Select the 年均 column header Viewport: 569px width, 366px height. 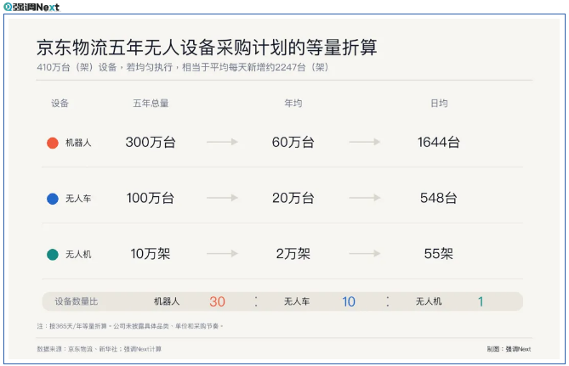click(293, 104)
